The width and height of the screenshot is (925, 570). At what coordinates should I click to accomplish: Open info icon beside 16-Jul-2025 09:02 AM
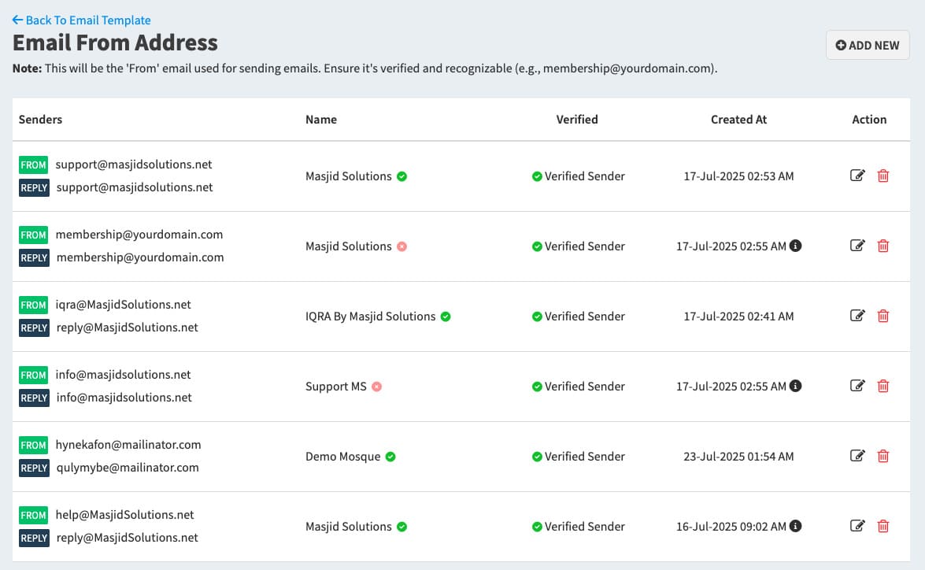point(795,526)
